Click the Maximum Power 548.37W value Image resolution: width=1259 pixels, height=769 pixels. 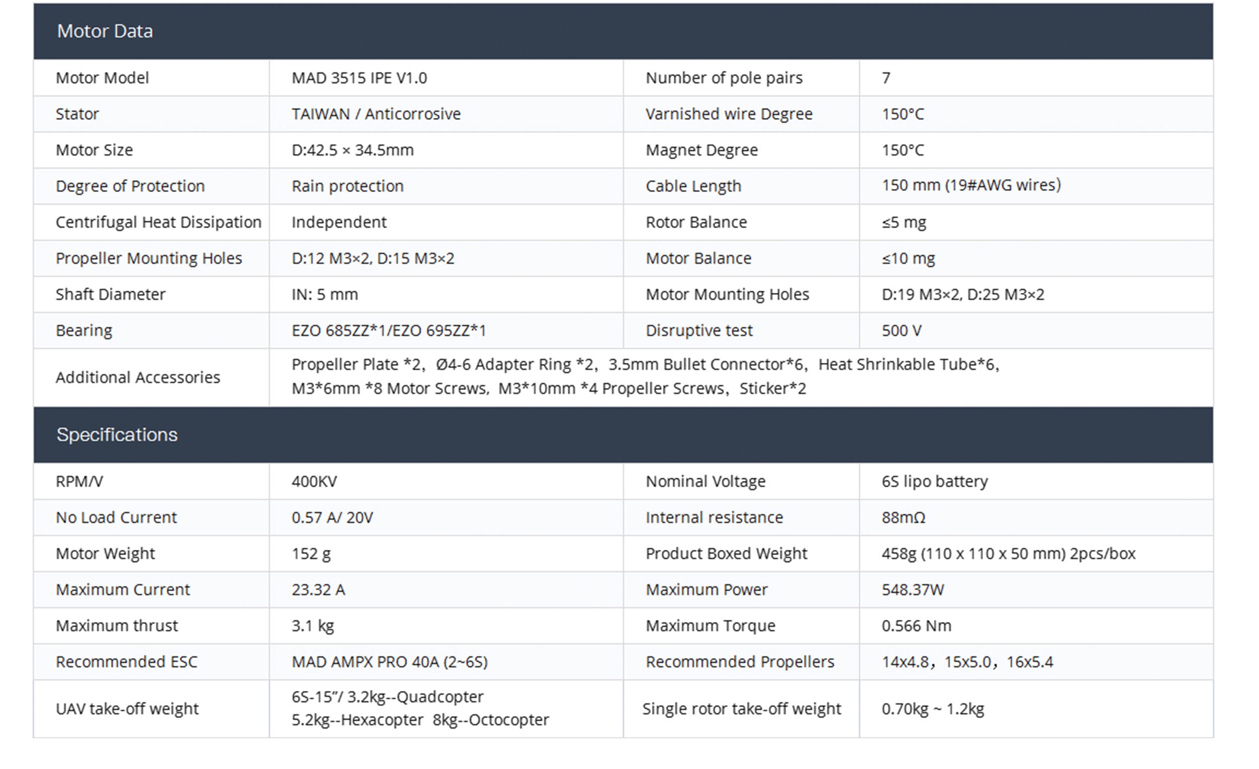pyautogui.click(x=913, y=590)
